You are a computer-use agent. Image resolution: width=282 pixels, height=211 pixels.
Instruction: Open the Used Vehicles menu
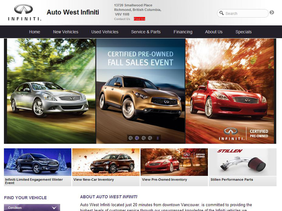point(105,32)
